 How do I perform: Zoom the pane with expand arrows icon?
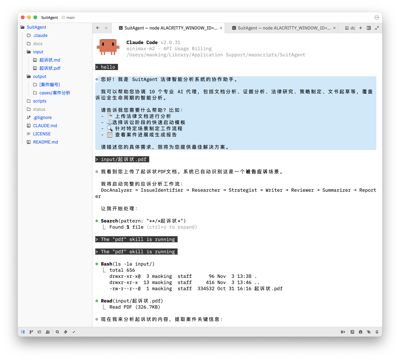[x=377, y=28]
